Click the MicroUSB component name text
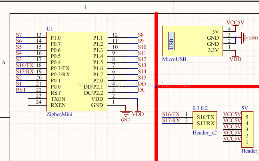Image resolution: width=259 pixels, height=161 pixels. point(174,59)
